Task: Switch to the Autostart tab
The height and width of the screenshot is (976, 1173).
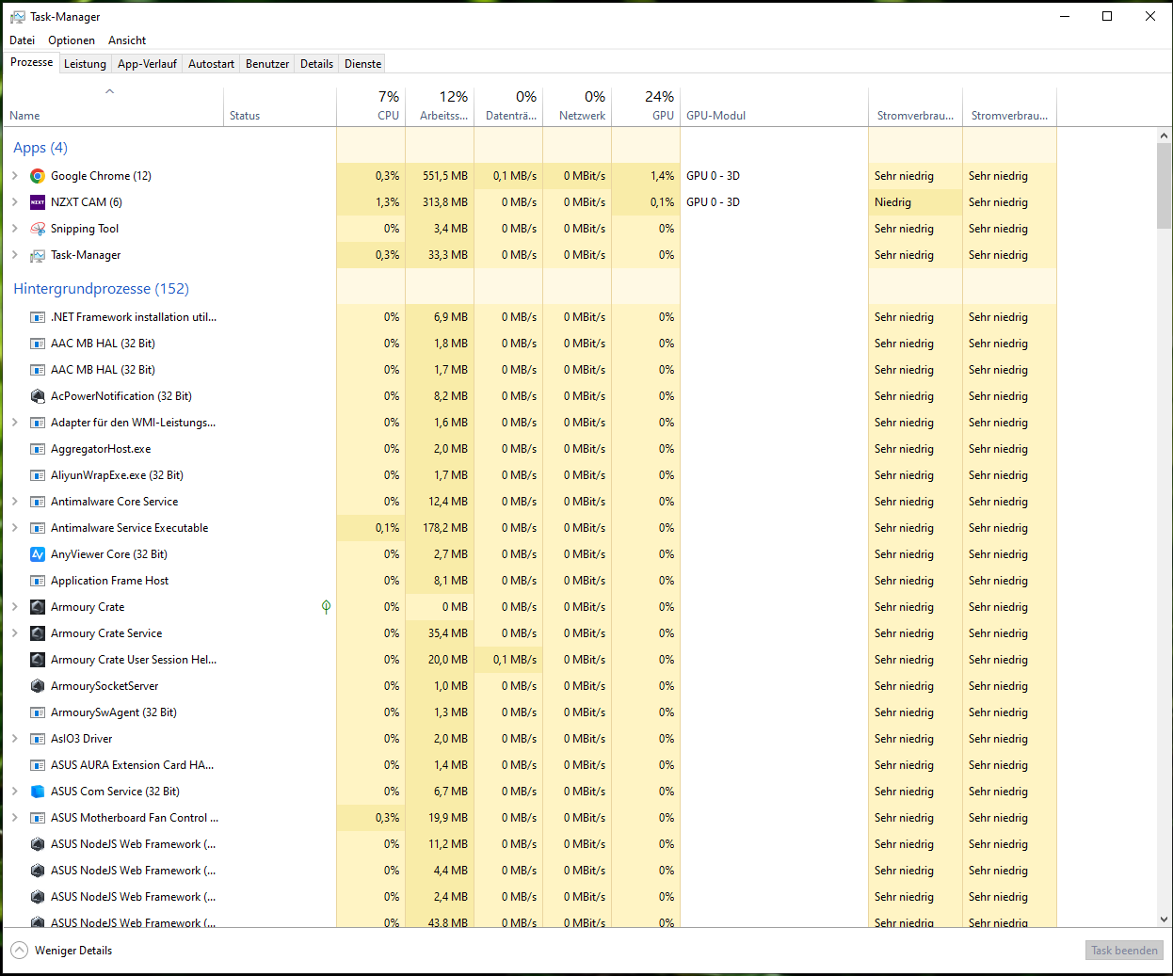Action: [211, 64]
